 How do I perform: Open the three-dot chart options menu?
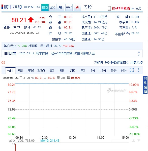139,70
